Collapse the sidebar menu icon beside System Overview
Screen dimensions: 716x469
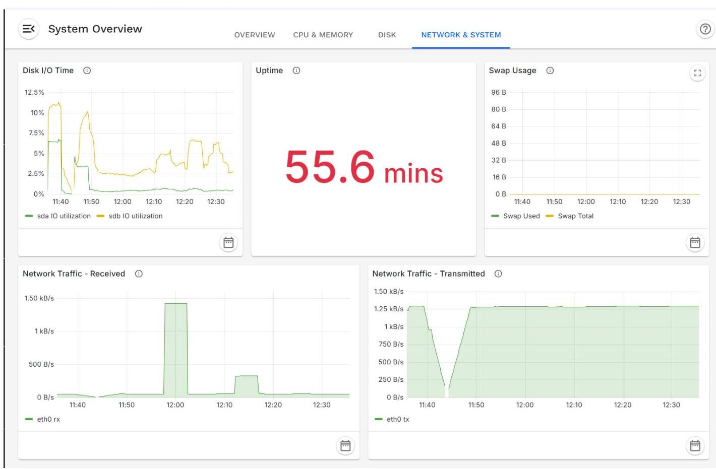(29, 29)
